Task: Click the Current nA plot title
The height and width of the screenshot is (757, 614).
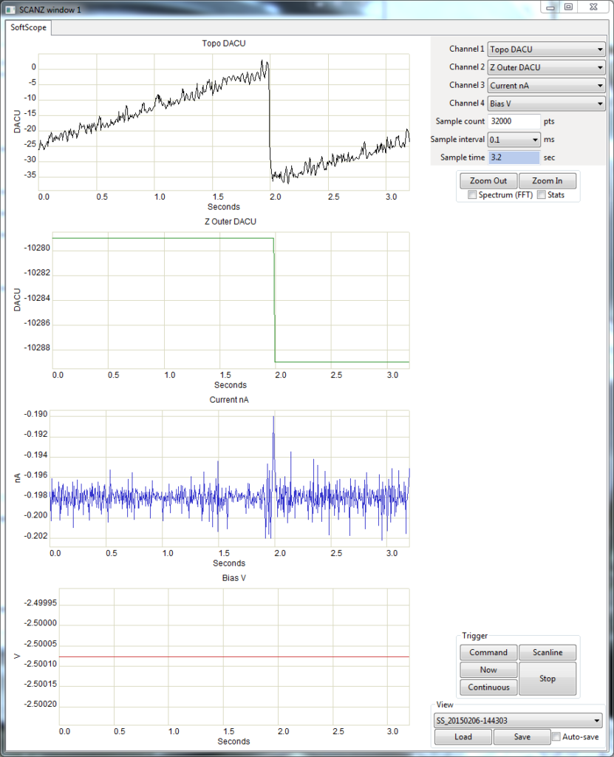Action: tap(229, 400)
